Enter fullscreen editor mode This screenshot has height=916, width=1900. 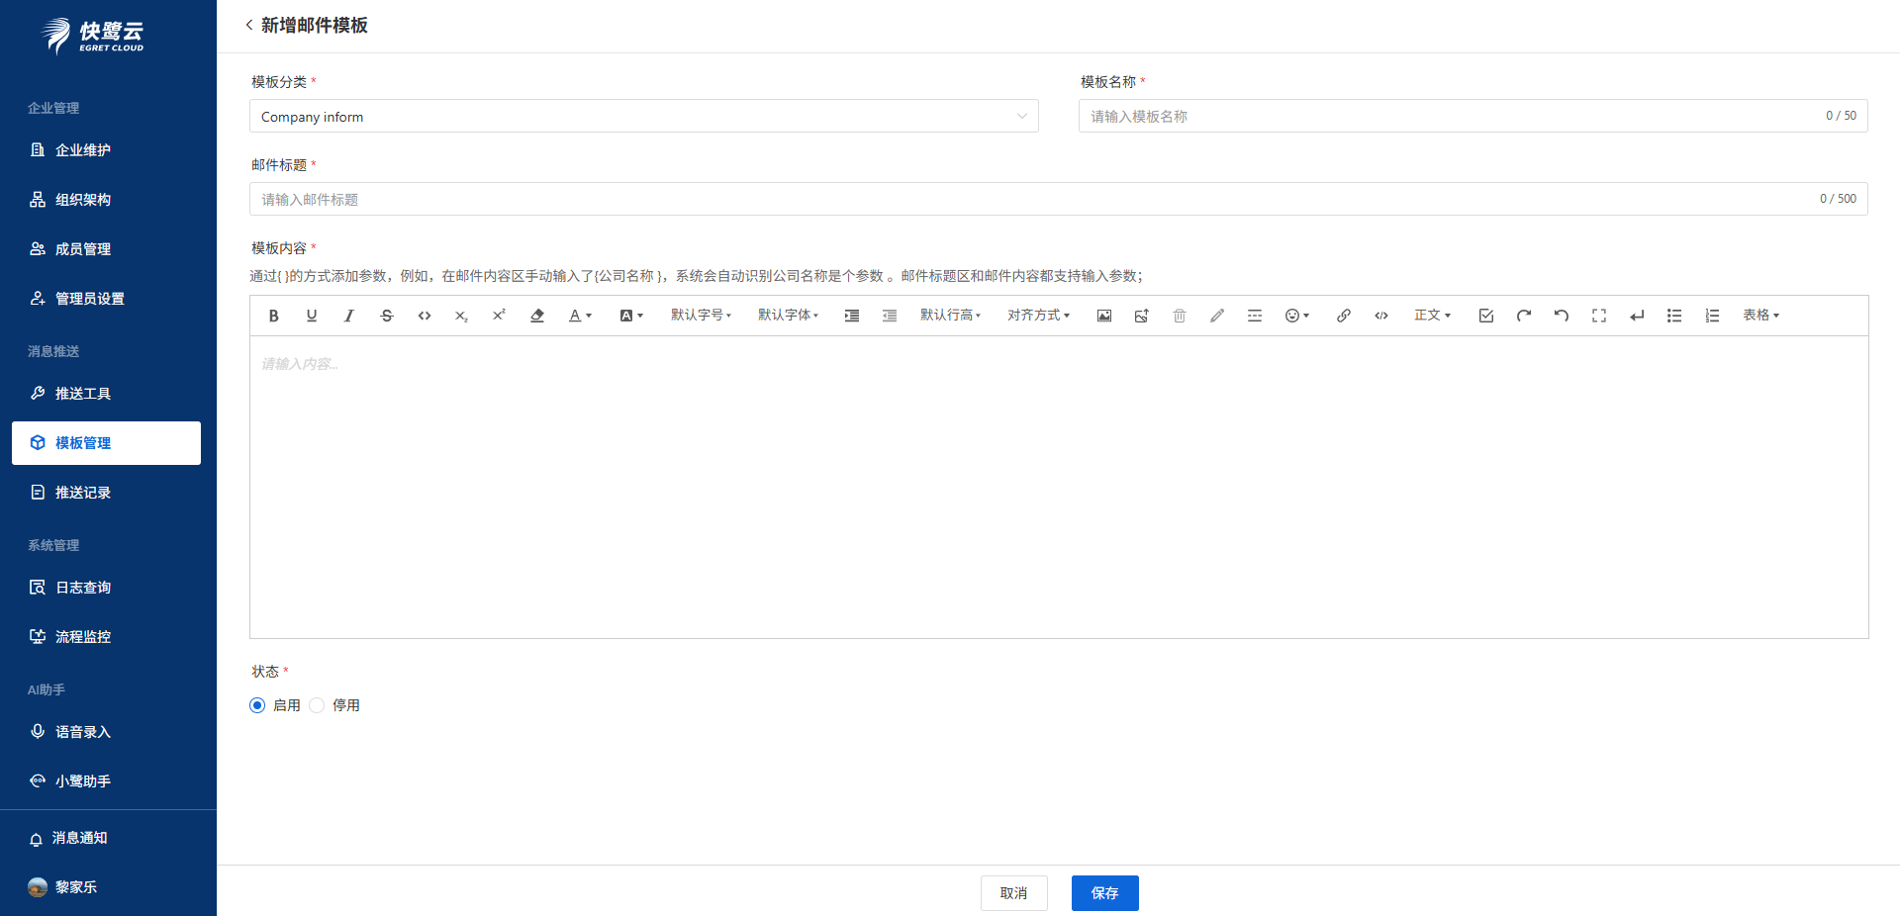pos(1598,316)
